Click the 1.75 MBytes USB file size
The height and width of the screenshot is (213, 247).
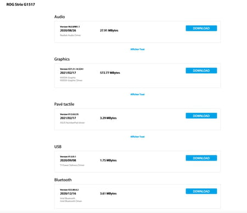coord(108,160)
